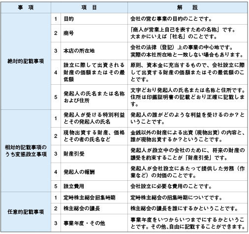Click the 事業年度・その他 item cell
Viewport: 249px width, 234px height.
94,223
